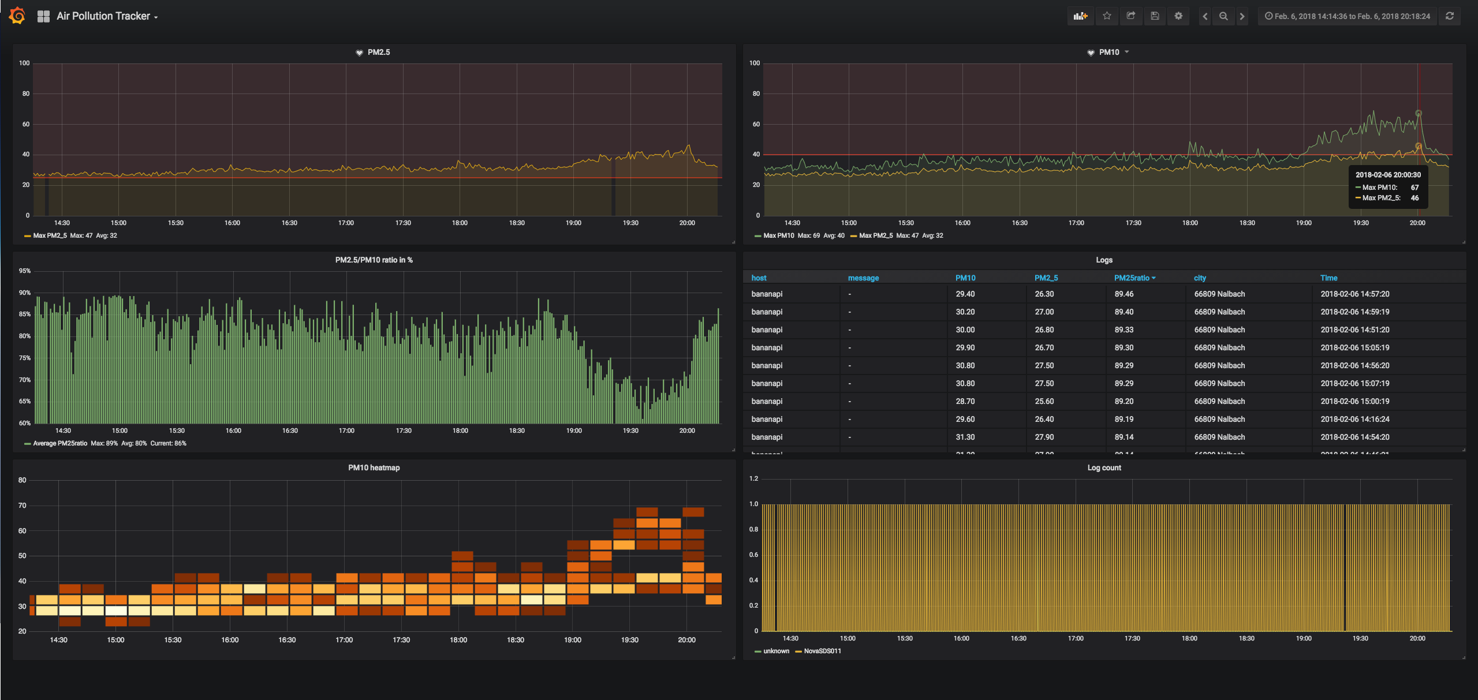Toggle Max PM10 series in legend
Image resolution: width=1478 pixels, height=700 pixels.
778,235
